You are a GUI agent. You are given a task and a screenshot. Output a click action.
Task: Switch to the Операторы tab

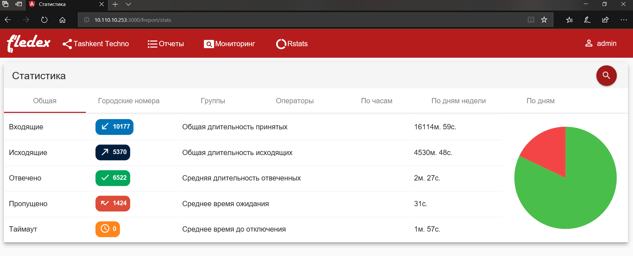295,101
